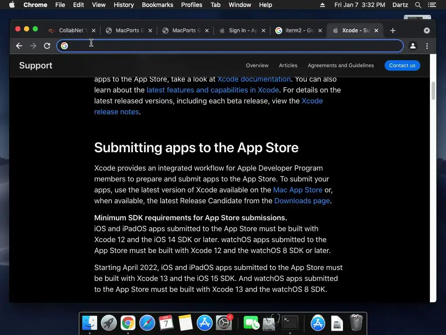Open Notes from the Dock
This screenshot has width=446, height=335.
click(x=186, y=323)
